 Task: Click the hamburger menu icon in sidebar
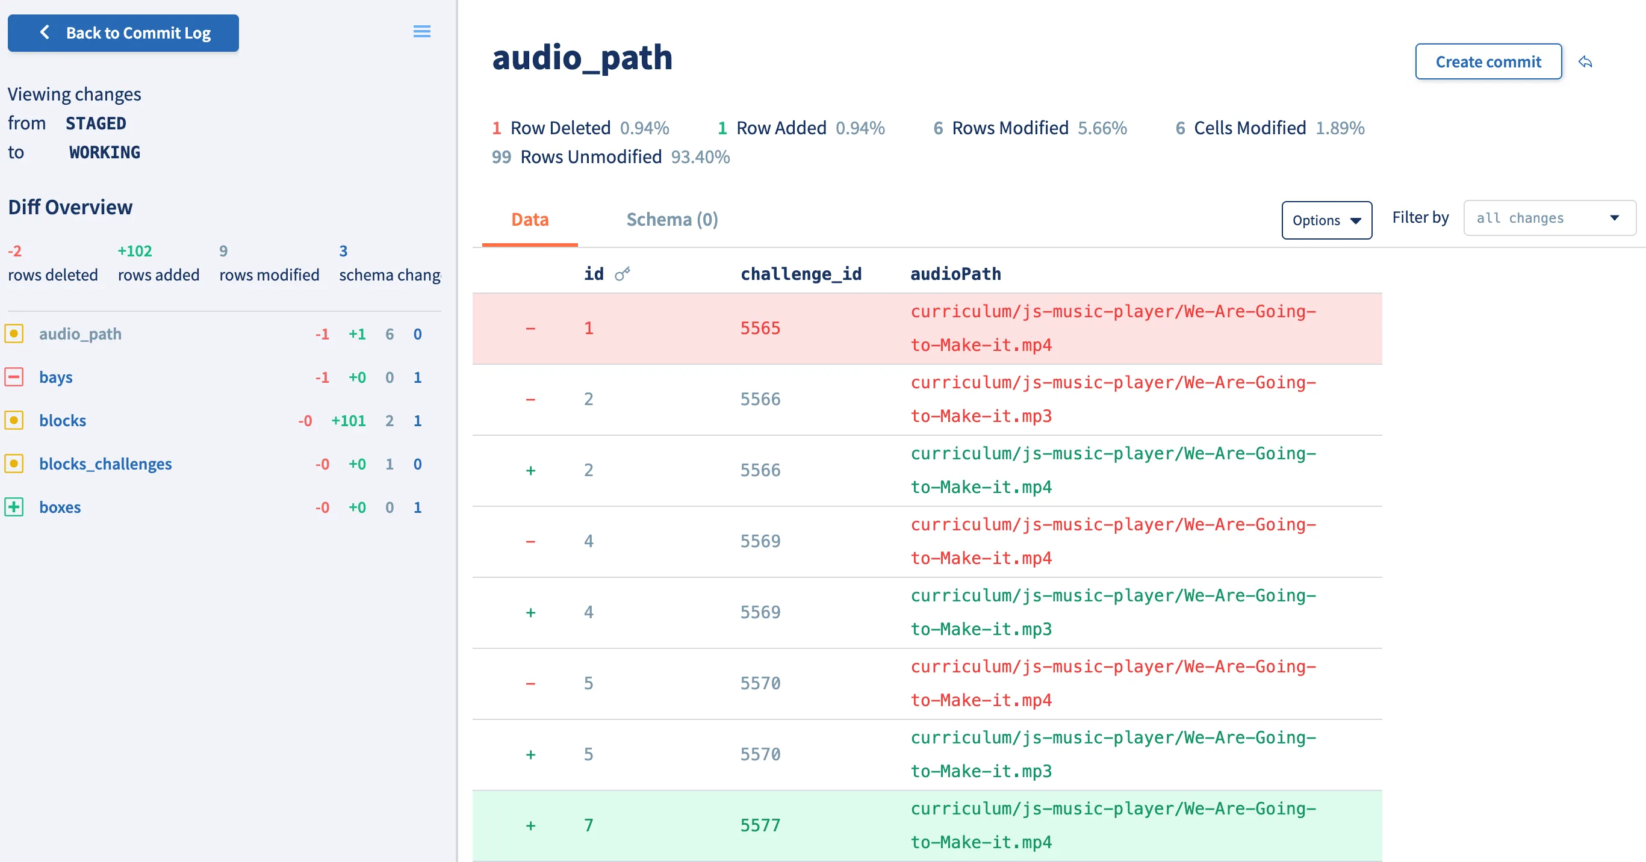pyautogui.click(x=421, y=31)
